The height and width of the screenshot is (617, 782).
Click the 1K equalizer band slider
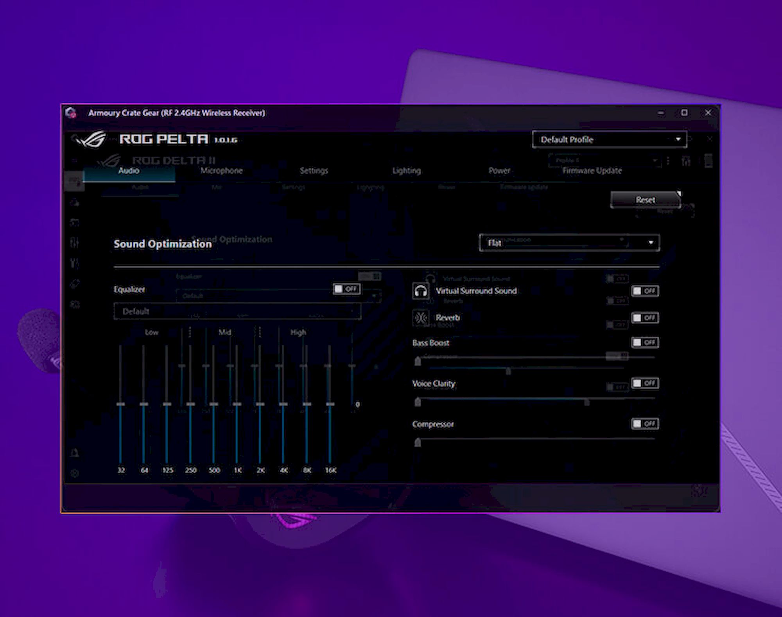[237, 404]
